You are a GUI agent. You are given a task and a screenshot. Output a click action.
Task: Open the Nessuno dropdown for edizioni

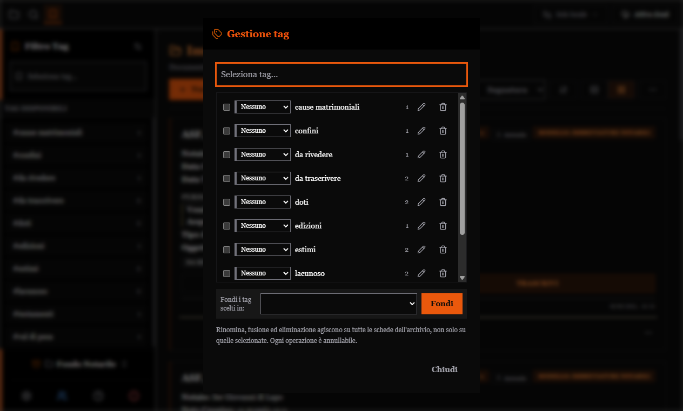263,226
